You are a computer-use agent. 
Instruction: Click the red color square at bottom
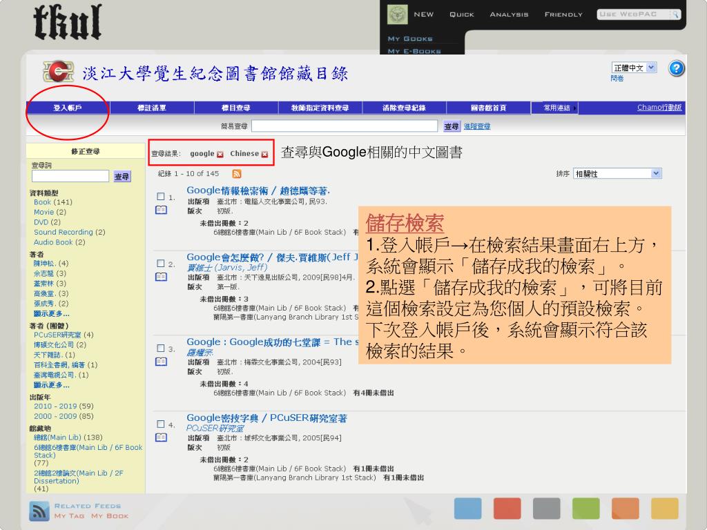point(507,509)
